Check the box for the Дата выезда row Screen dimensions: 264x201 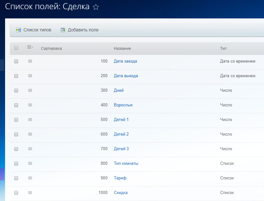point(16,76)
